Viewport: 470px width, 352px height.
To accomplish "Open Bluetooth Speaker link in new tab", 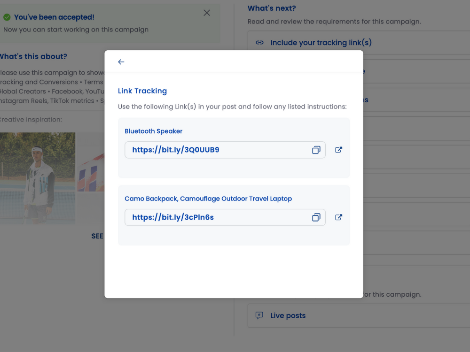I will pos(338,150).
